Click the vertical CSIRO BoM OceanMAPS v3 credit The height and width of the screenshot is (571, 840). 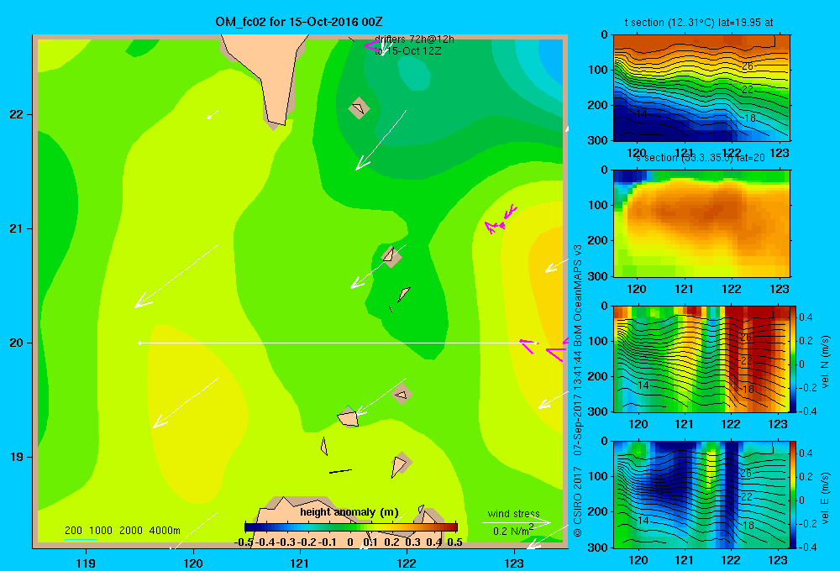578,390
